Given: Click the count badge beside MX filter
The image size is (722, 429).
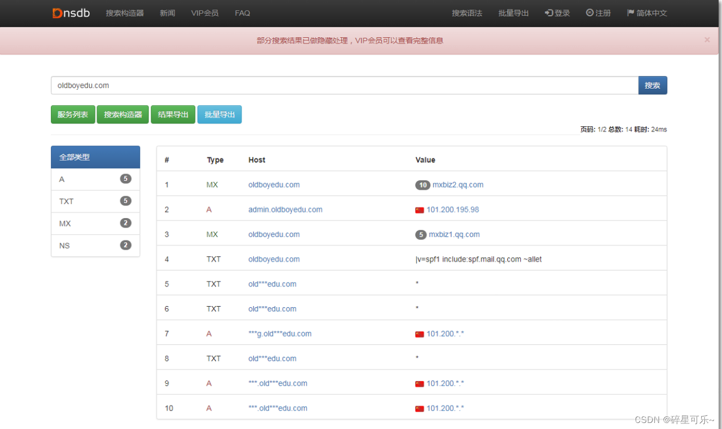Looking at the screenshot, I should (x=126, y=223).
